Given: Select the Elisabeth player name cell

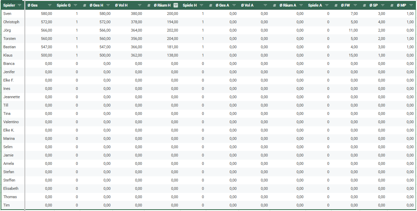Looking at the screenshot, I should (x=12, y=188).
